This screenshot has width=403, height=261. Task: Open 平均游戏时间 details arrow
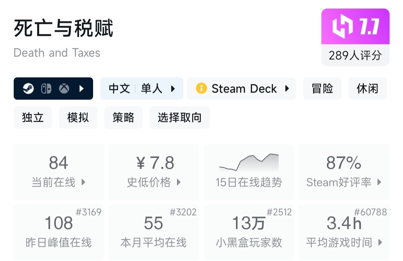[x=380, y=243]
